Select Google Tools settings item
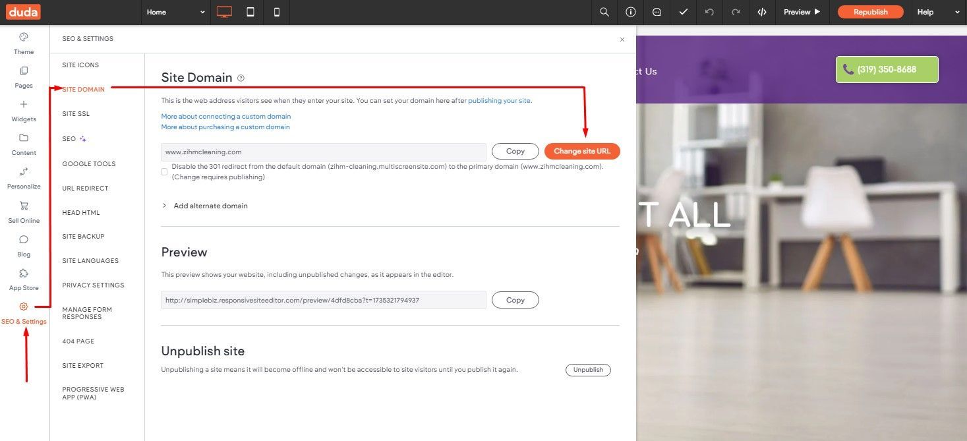The width and height of the screenshot is (967, 441). click(x=89, y=164)
